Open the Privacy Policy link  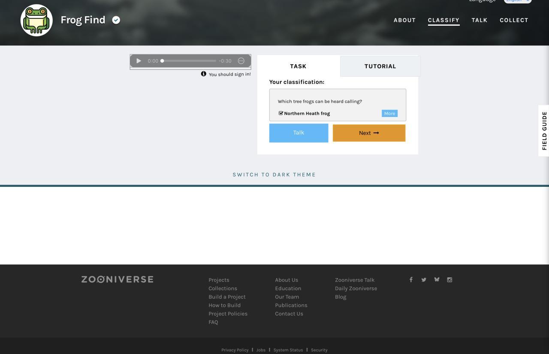pyautogui.click(x=235, y=350)
